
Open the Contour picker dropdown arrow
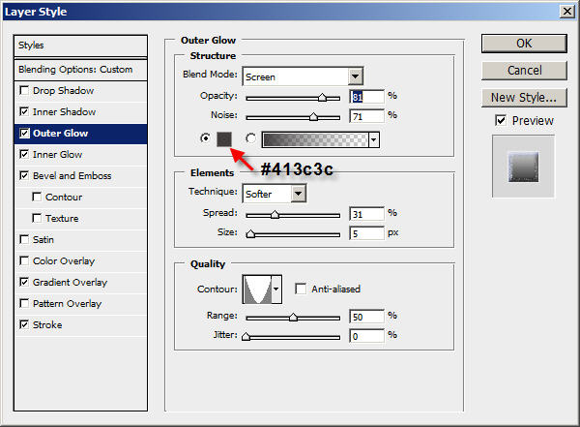pos(275,290)
